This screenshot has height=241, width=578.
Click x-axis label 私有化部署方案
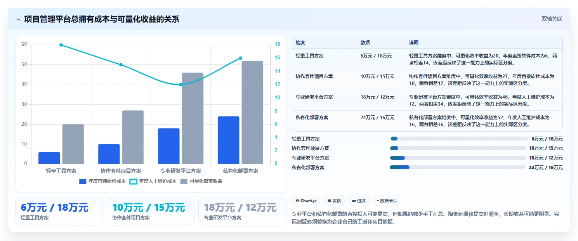click(240, 171)
